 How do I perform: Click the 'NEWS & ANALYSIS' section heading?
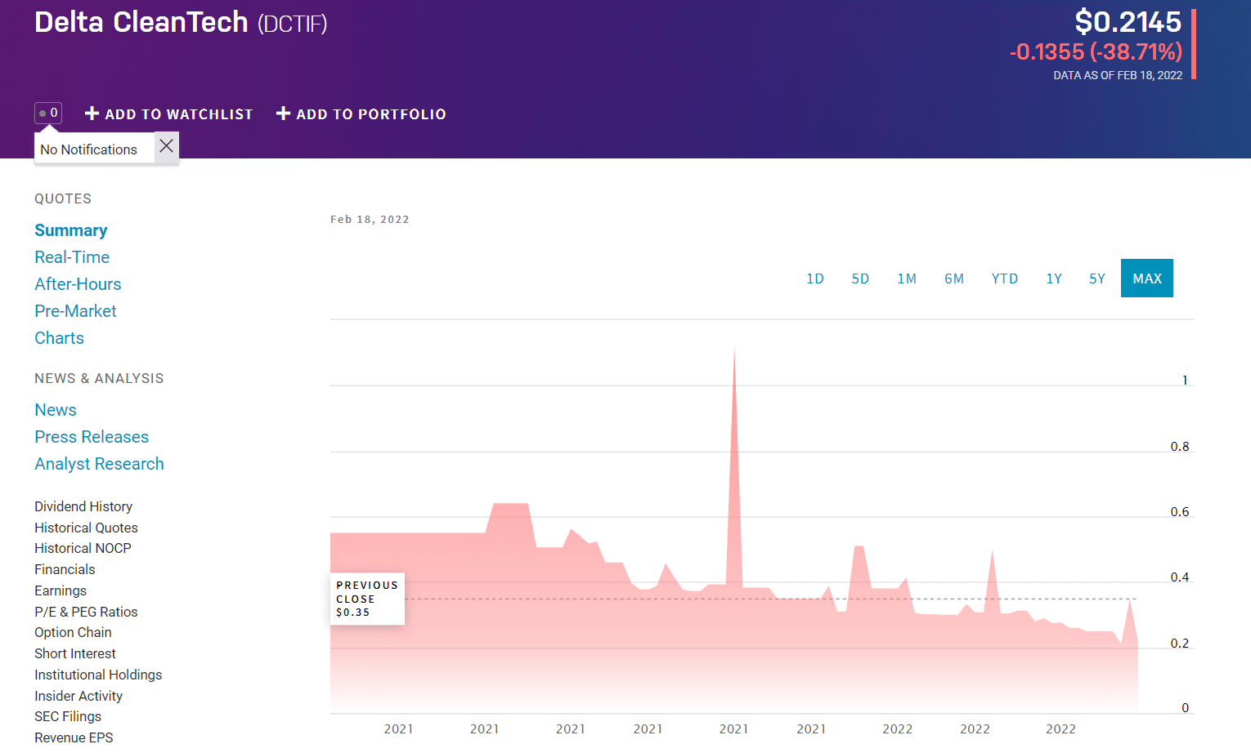pos(99,378)
